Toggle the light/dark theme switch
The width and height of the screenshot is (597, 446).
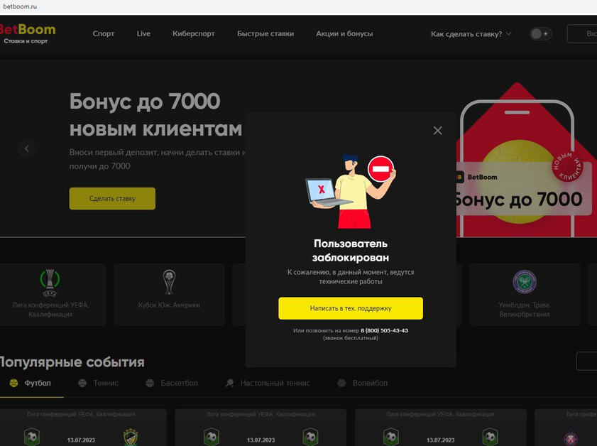pyautogui.click(x=541, y=34)
